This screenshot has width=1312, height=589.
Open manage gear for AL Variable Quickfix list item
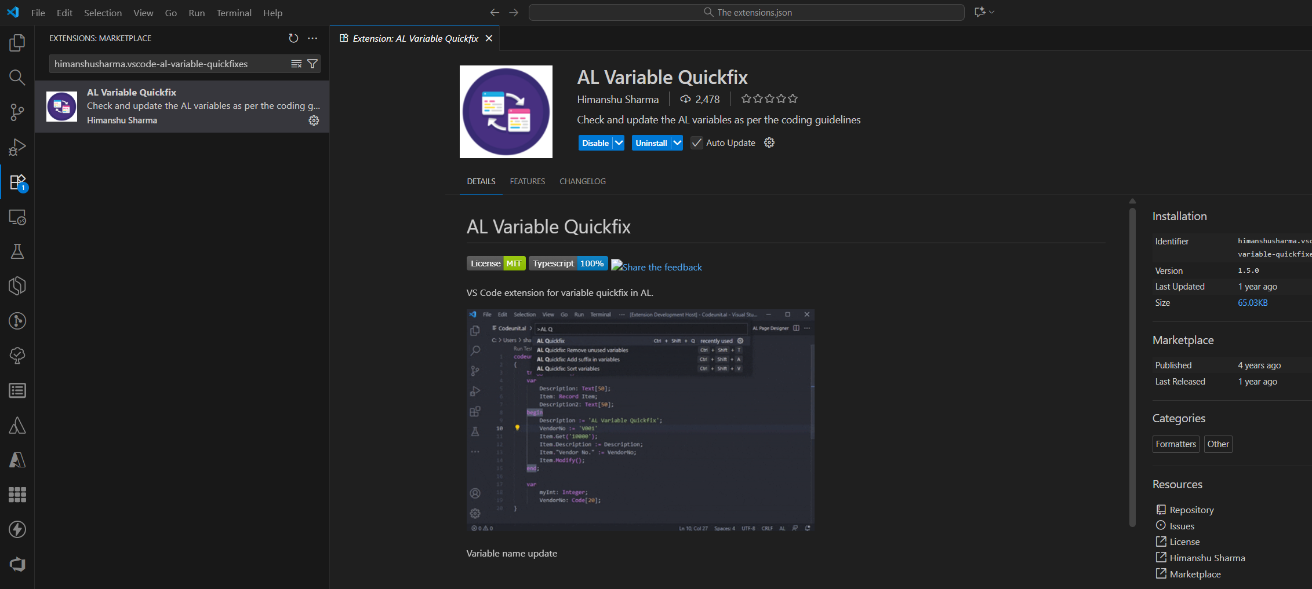point(314,120)
